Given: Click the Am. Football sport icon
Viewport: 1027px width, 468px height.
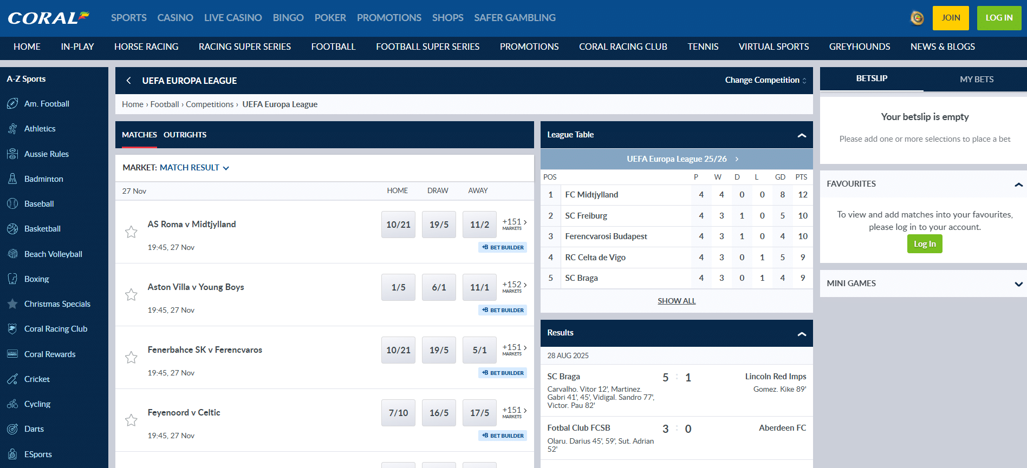Looking at the screenshot, I should pos(12,103).
